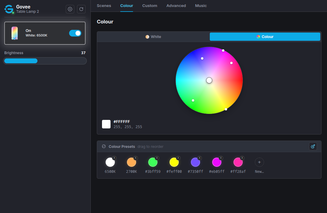327x213 pixels.
Task: Click the blue-purple marker dot on wheel
Action: tap(202, 58)
